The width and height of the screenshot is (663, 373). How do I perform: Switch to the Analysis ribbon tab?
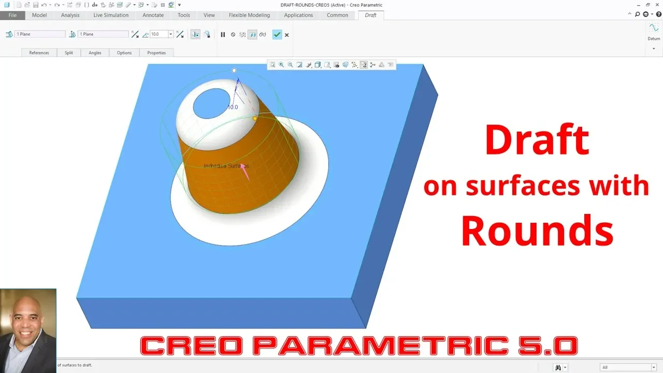pyautogui.click(x=70, y=15)
